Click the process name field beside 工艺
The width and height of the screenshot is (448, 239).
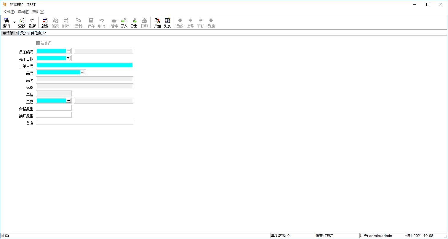coord(103,101)
